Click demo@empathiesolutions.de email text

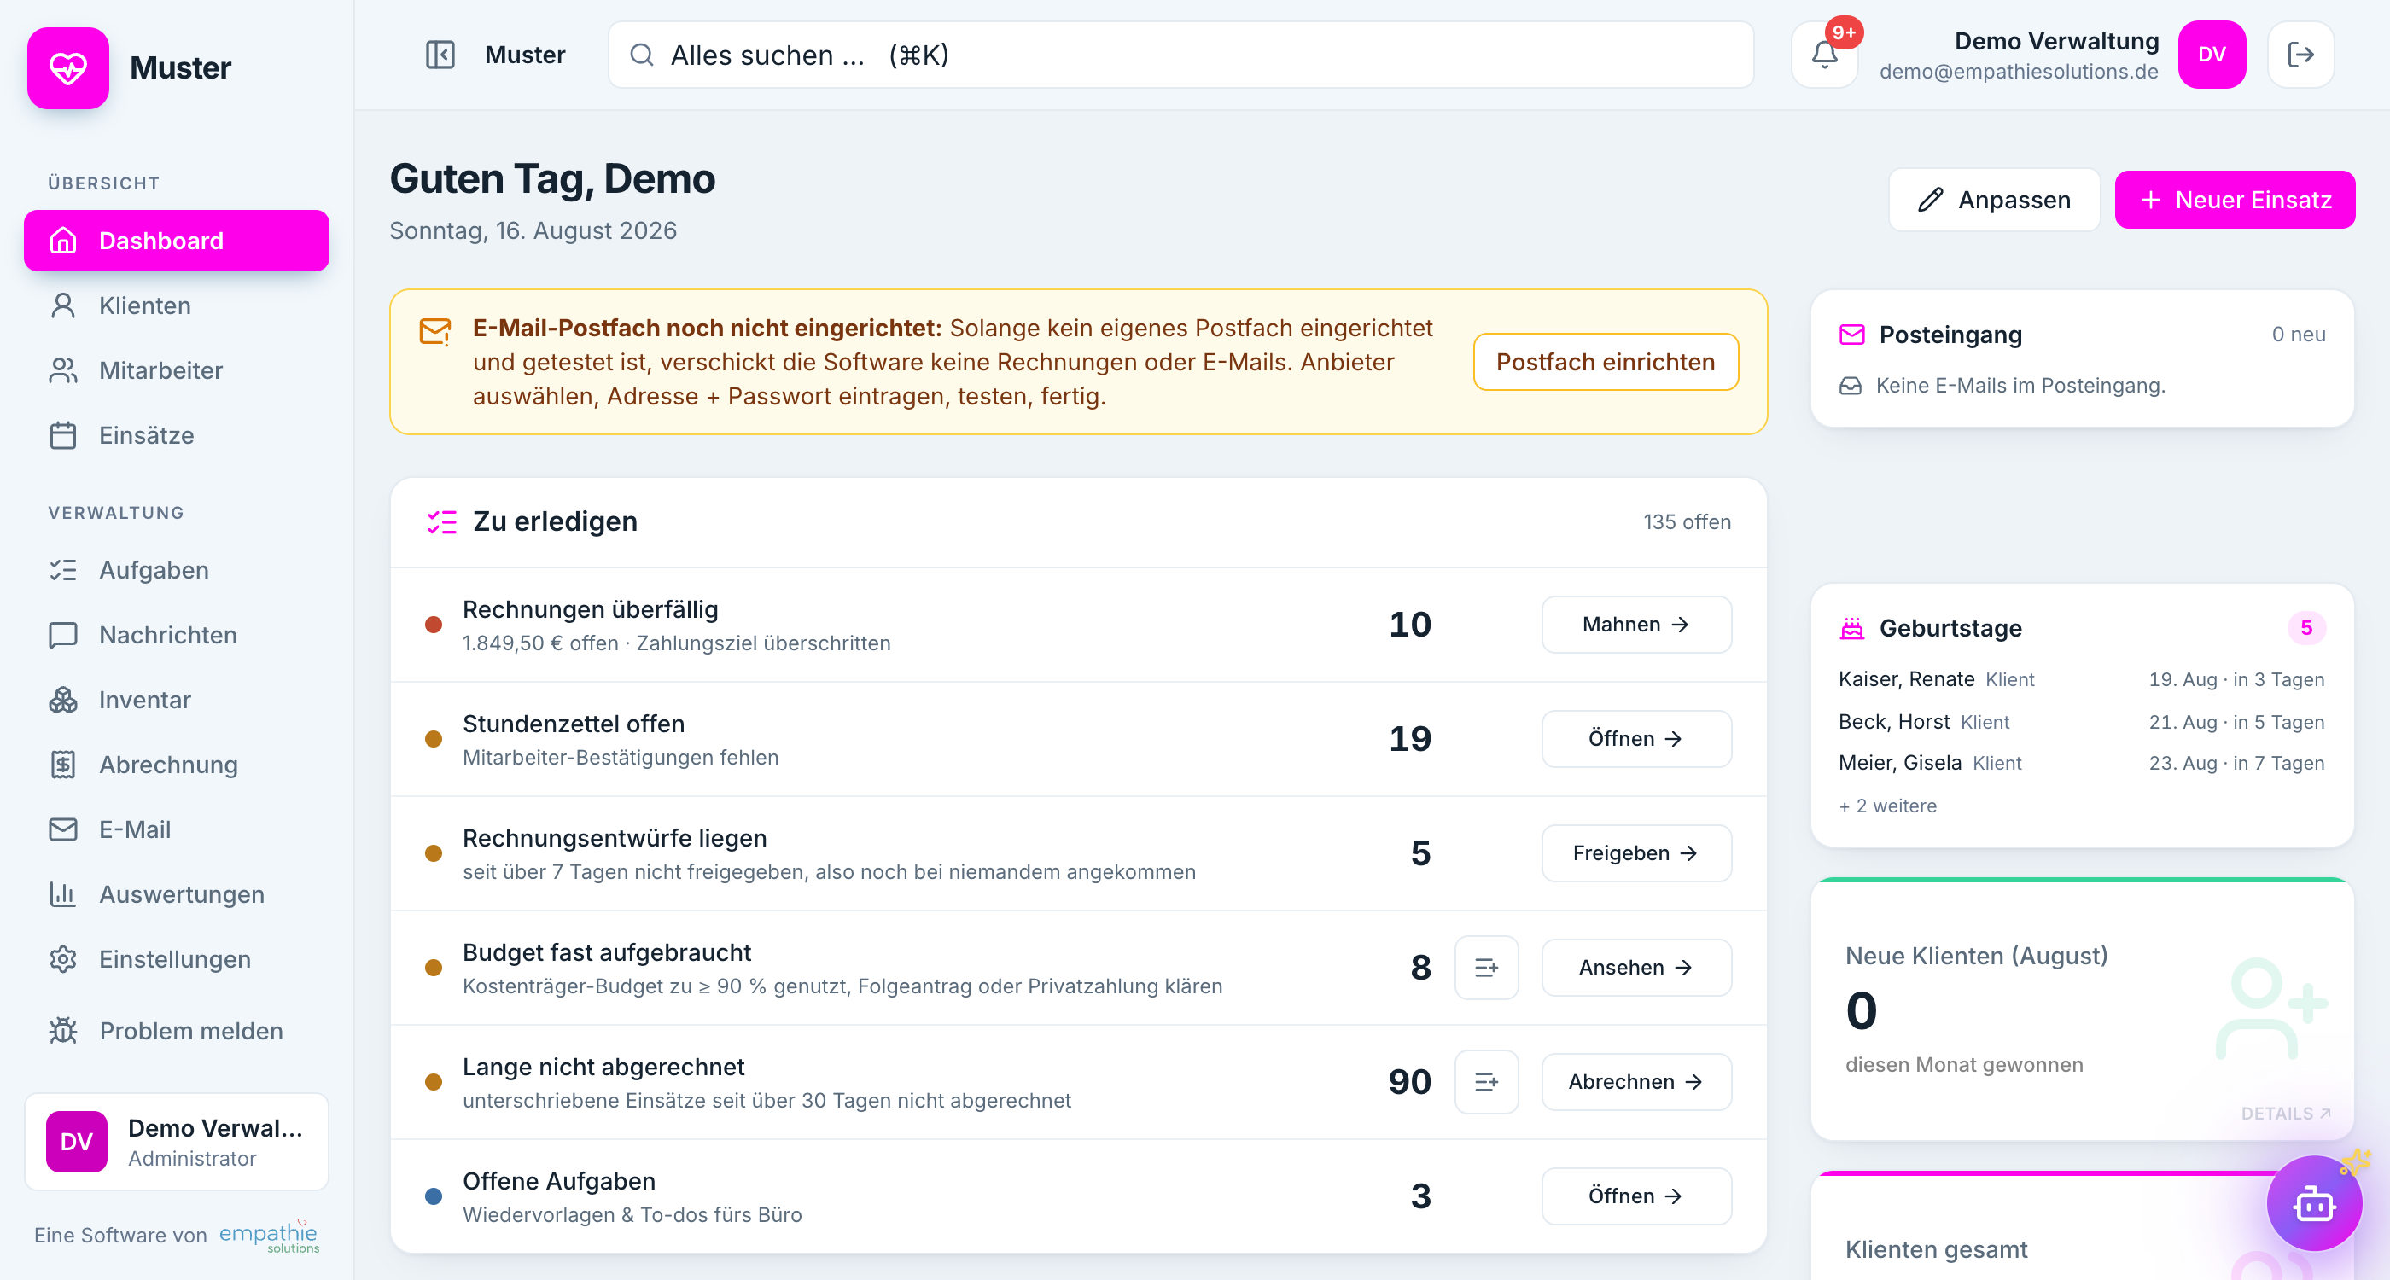pos(2018,72)
